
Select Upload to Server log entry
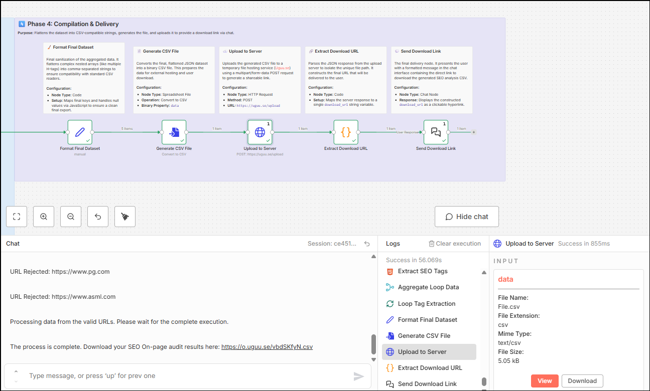[429, 352]
